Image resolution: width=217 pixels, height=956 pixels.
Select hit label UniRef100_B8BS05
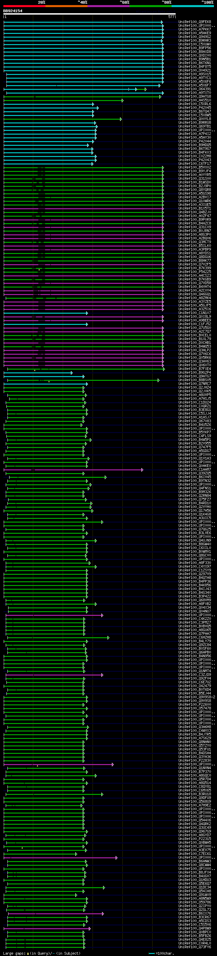(195, 380)
